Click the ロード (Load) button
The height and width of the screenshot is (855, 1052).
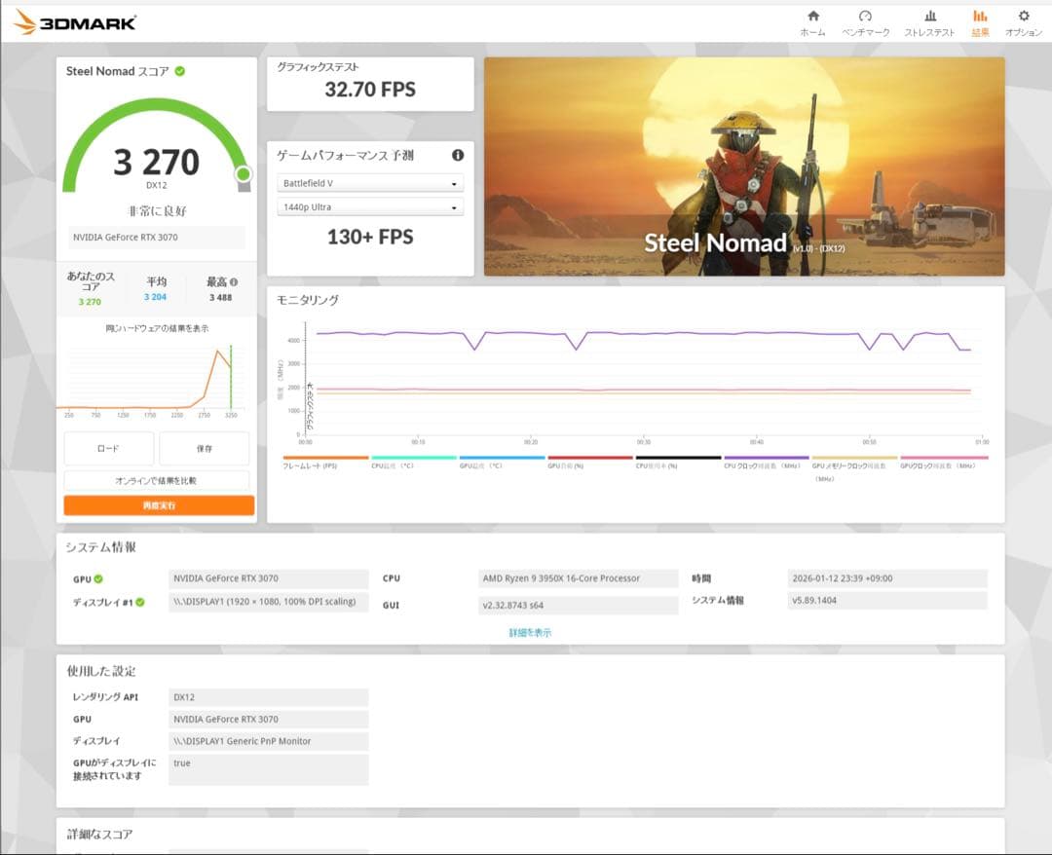tap(109, 448)
